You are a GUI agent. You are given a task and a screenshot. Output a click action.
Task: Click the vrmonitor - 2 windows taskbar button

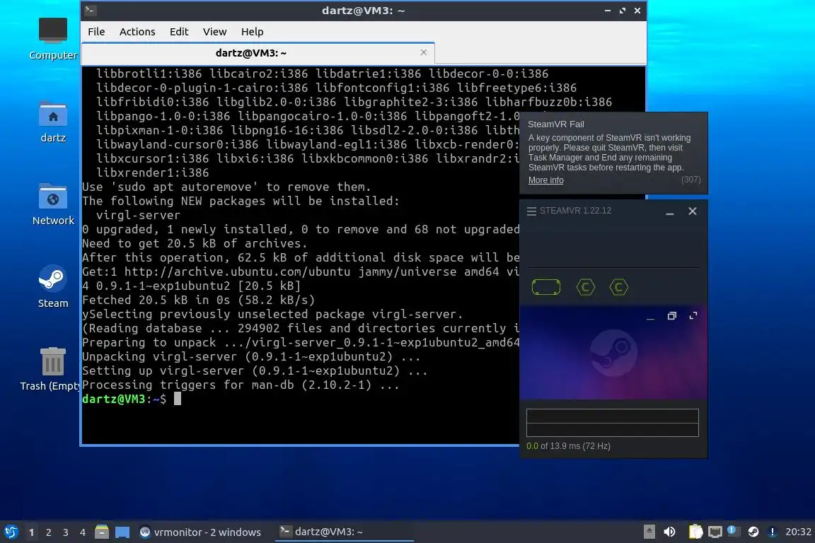coord(201,532)
